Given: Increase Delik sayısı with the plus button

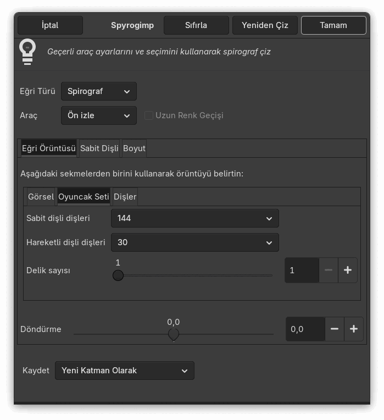Looking at the screenshot, I should pyautogui.click(x=348, y=270).
